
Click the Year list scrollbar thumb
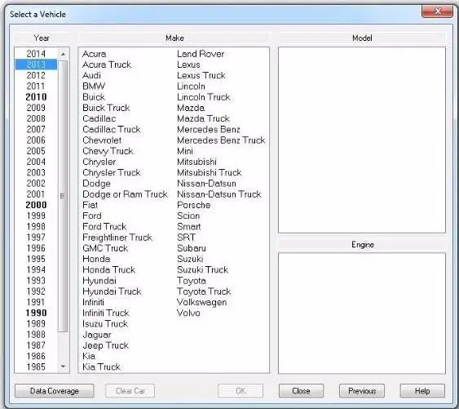[x=63, y=196]
